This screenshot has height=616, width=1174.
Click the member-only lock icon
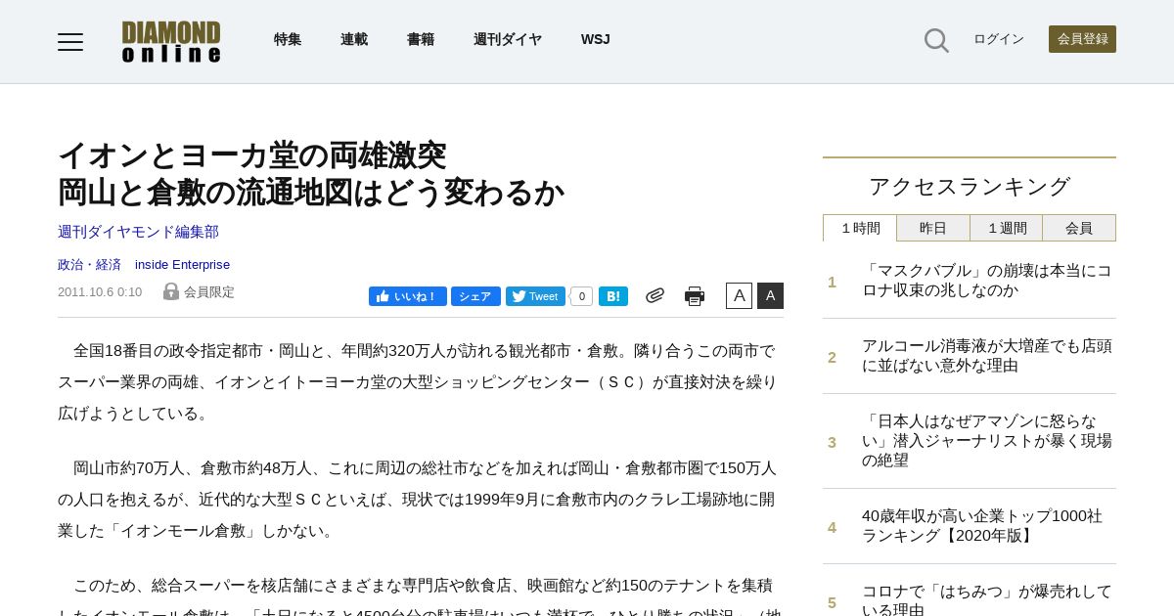pos(171,291)
